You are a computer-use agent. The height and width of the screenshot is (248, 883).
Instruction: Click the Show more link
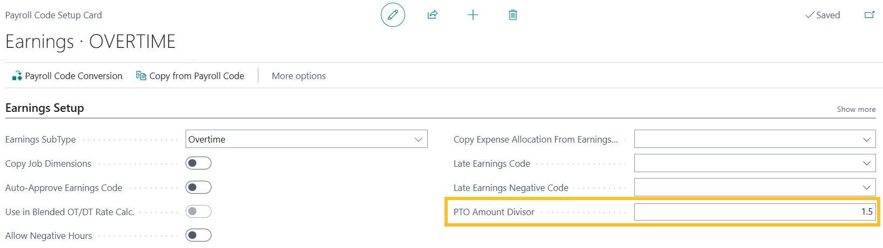coord(856,109)
